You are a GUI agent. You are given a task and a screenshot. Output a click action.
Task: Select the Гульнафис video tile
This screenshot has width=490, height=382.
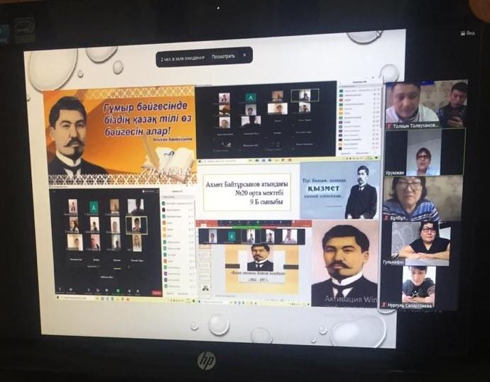420,244
